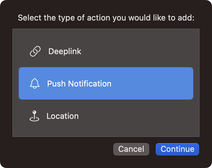Click blank space right of Deeplink label
Image resolution: width=212 pixels, height=168 pixels.
[x=141, y=52]
